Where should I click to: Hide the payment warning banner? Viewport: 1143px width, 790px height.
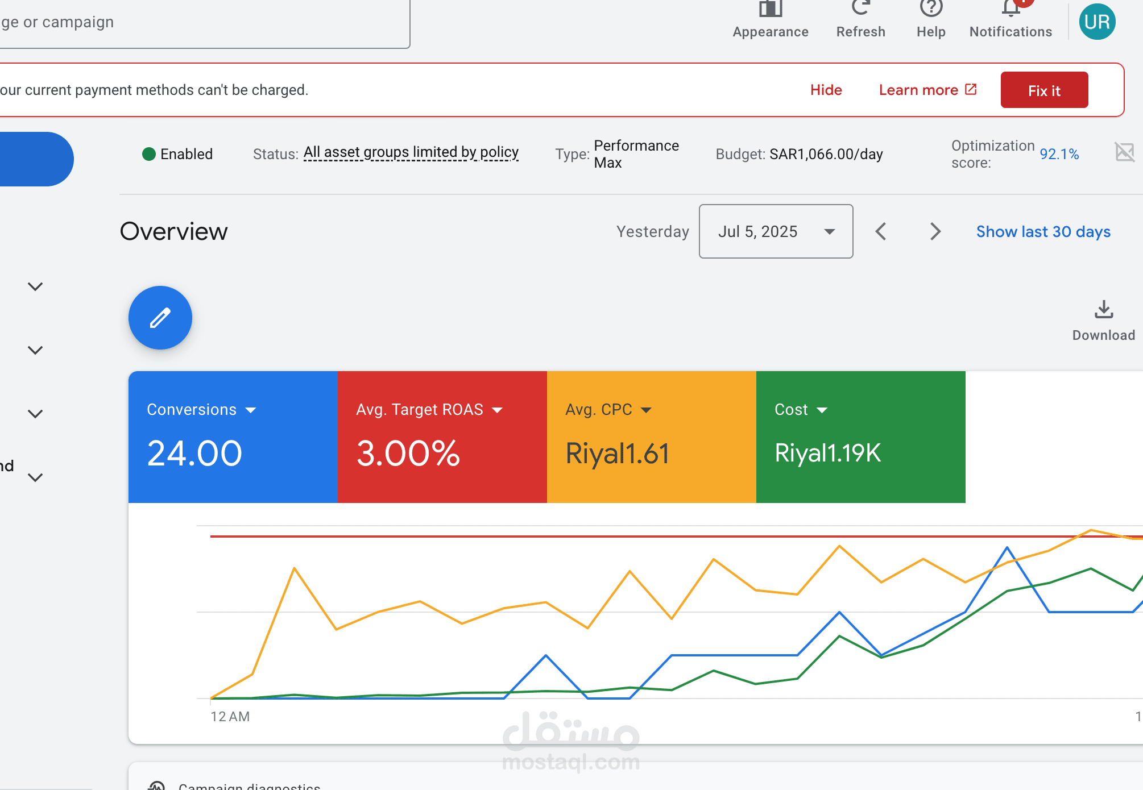click(826, 90)
